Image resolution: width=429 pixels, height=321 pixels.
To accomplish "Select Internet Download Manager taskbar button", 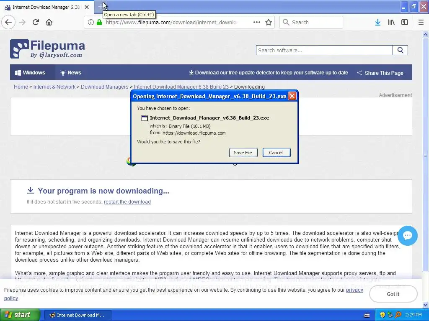I will 78,315.
